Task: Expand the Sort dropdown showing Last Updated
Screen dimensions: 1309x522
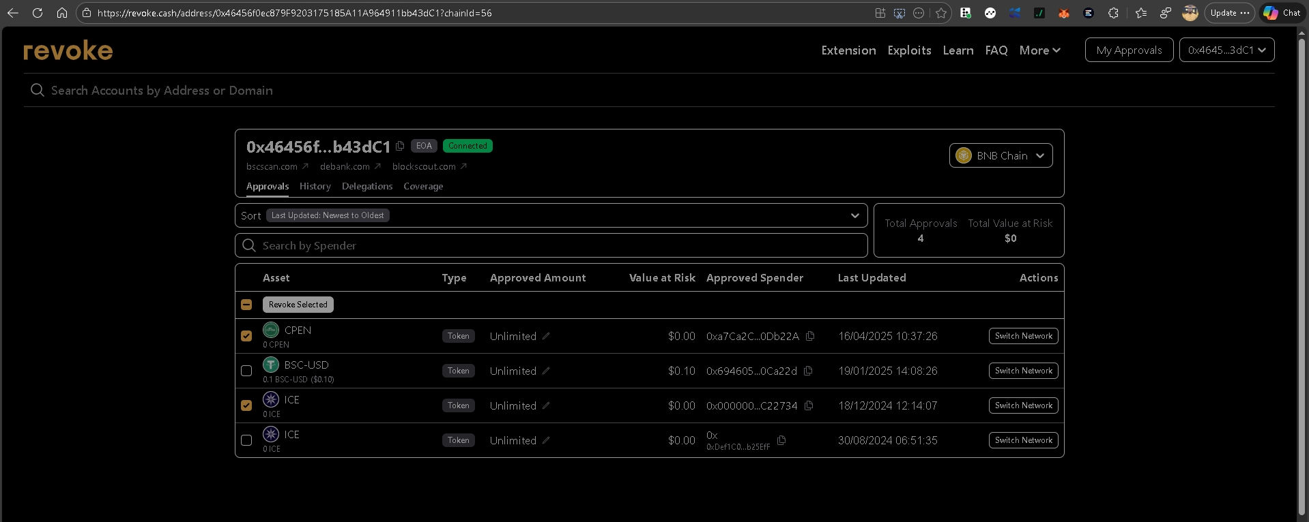Action: tap(551, 215)
